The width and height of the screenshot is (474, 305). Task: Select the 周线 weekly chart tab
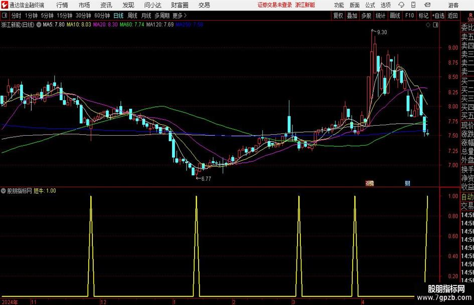tap(132, 16)
